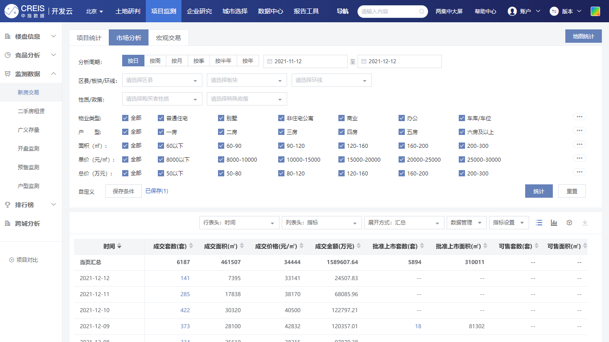Show results as bar chart
Image resolution: width=609 pixels, height=342 pixels.
tap(554, 223)
